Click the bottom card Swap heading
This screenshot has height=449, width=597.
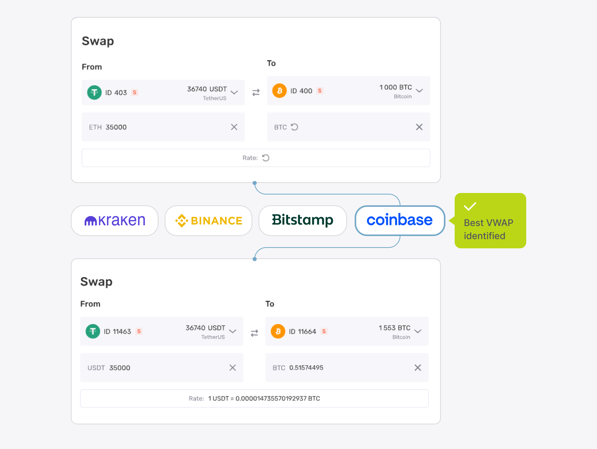click(96, 282)
